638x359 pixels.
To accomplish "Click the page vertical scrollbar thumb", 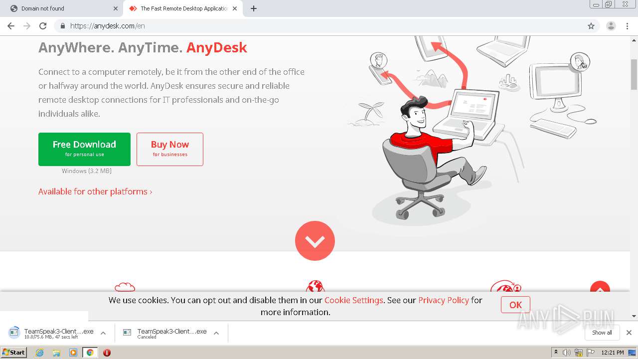I will coord(634,76).
